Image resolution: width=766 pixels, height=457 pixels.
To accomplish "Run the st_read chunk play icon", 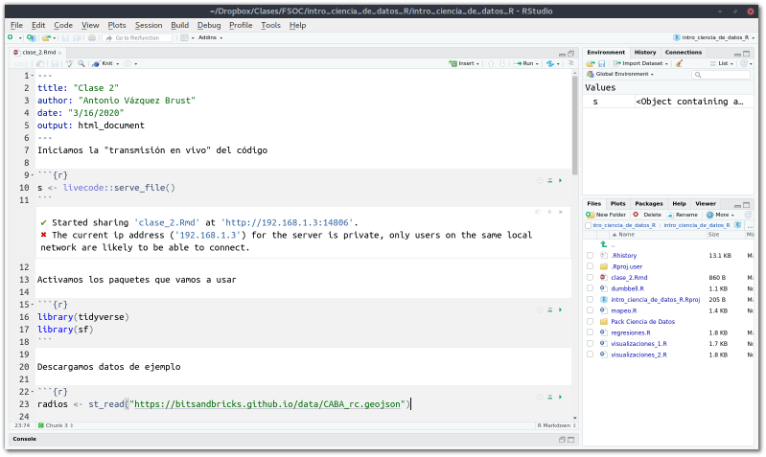I will tap(560, 398).
